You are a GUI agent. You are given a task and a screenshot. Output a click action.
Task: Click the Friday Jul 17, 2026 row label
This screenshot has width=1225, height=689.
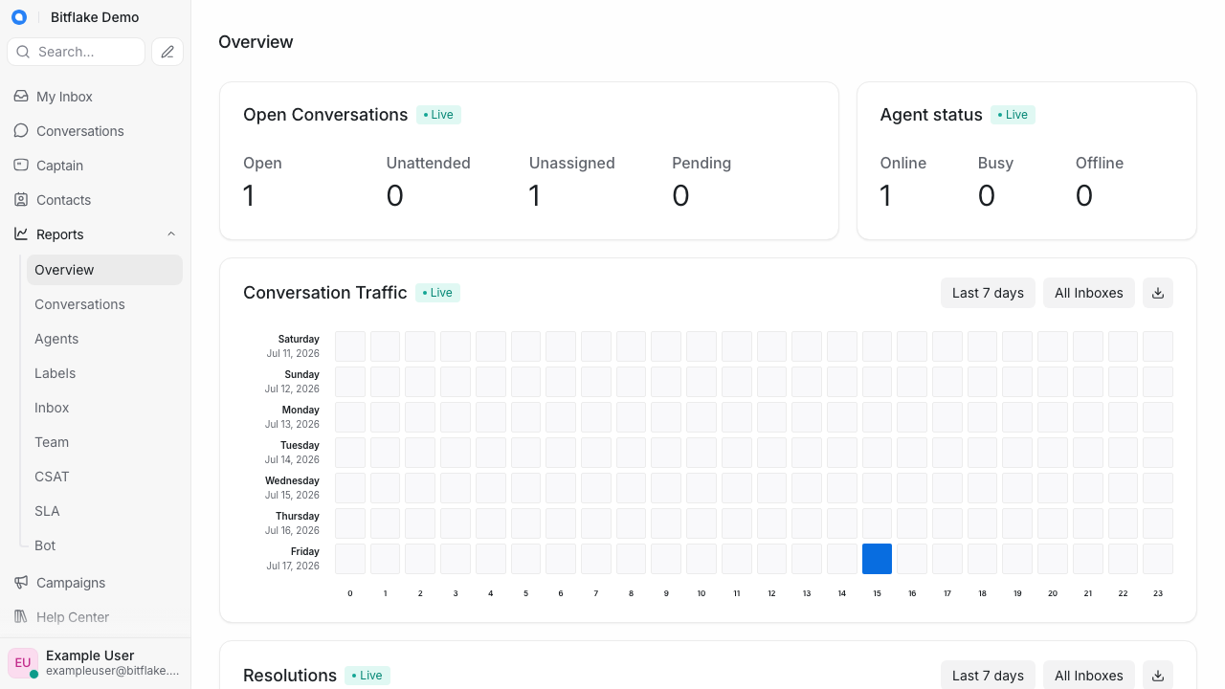292,559
